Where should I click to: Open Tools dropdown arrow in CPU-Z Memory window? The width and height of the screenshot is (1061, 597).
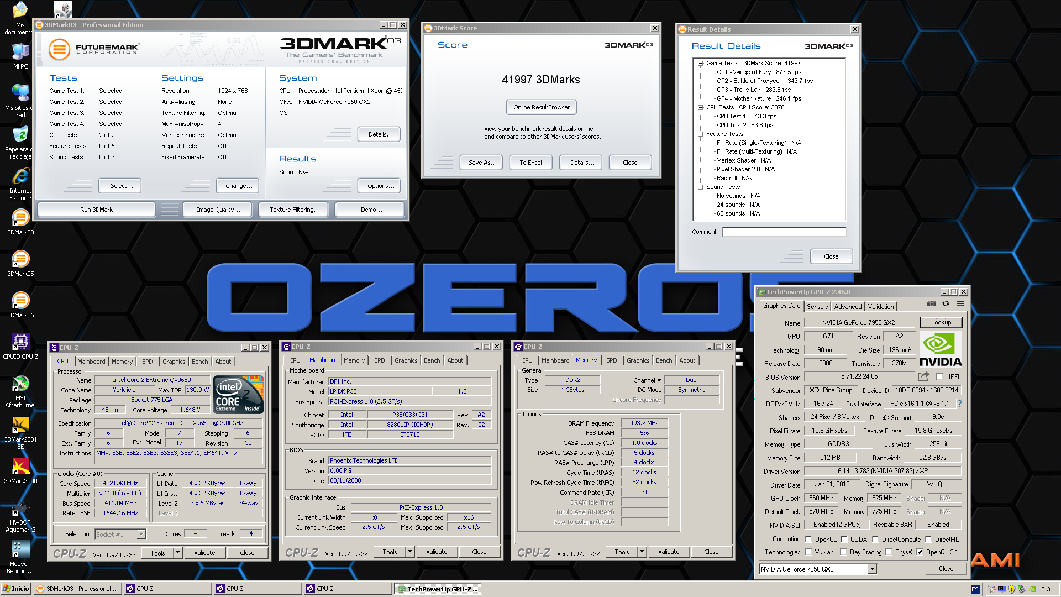[642, 552]
